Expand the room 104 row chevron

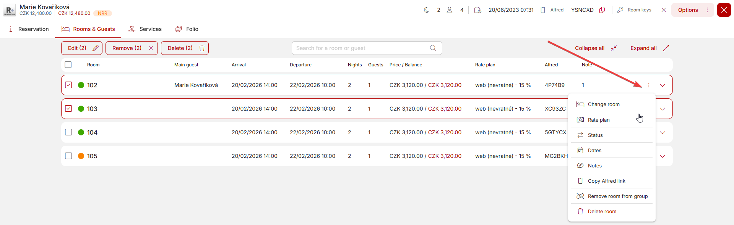(663, 133)
